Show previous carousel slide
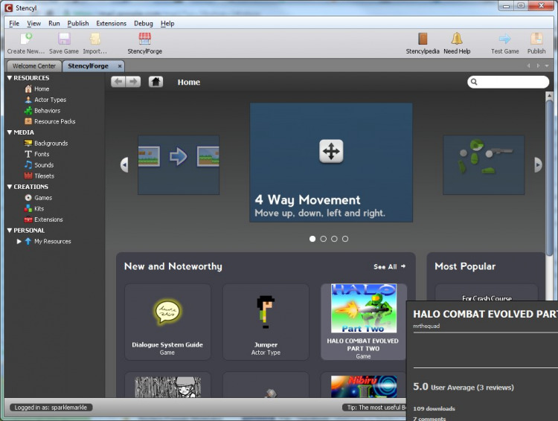This screenshot has width=558, height=421. pos(124,165)
